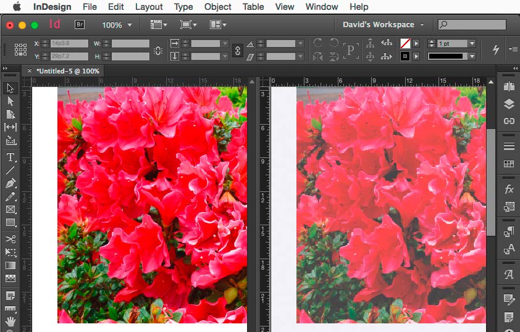The image size is (520, 332).
Task: Select the Type tool
Action: (10, 157)
